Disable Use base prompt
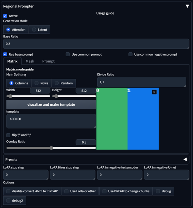The width and height of the screenshot is (193, 208). point(5,54)
